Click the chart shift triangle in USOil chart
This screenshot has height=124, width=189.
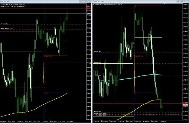(69, 4)
